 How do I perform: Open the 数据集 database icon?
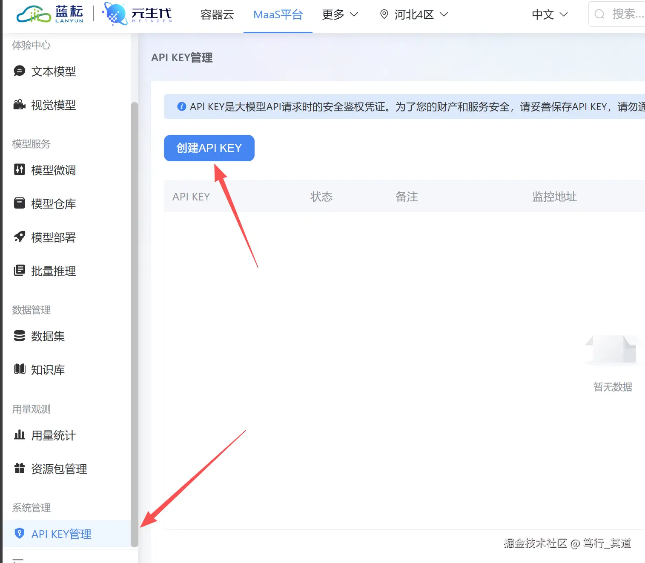[19, 336]
